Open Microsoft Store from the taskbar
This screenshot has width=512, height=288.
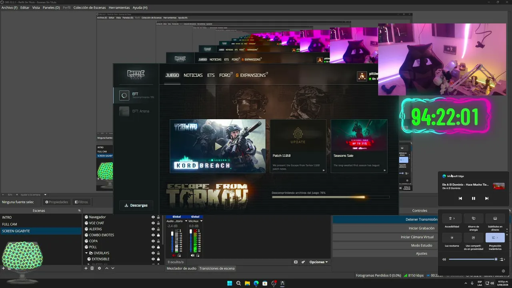[x=265, y=283]
